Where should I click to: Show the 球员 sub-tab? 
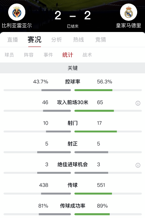point(9,55)
